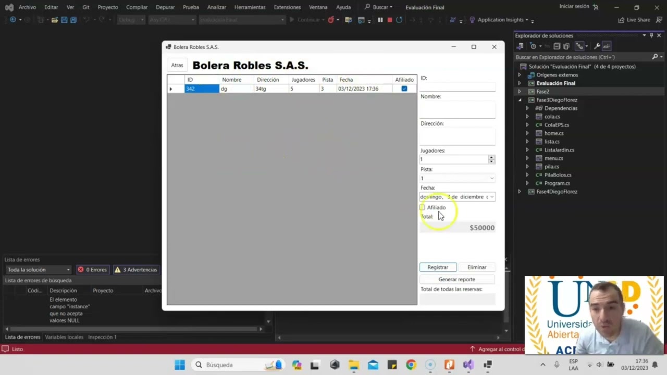This screenshot has height=375, width=667.
Task: Click Pending changes filter clock icon
Action: click(533, 46)
